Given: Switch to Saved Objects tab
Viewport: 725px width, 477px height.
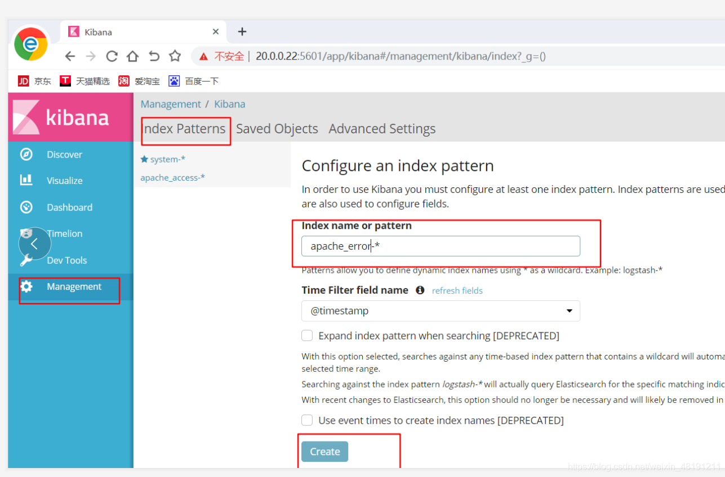Looking at the screenshot, I should click(277, 129).
